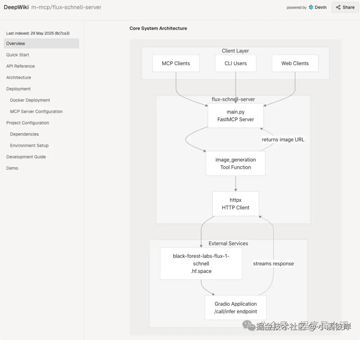Click the Devin logo icon
Viewport: 360px width, 340px height.
tap(311, 7)
